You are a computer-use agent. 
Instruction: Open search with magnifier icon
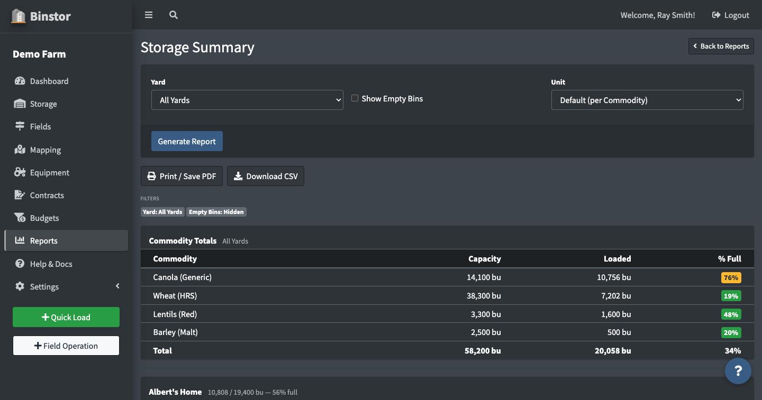point(173,15)
